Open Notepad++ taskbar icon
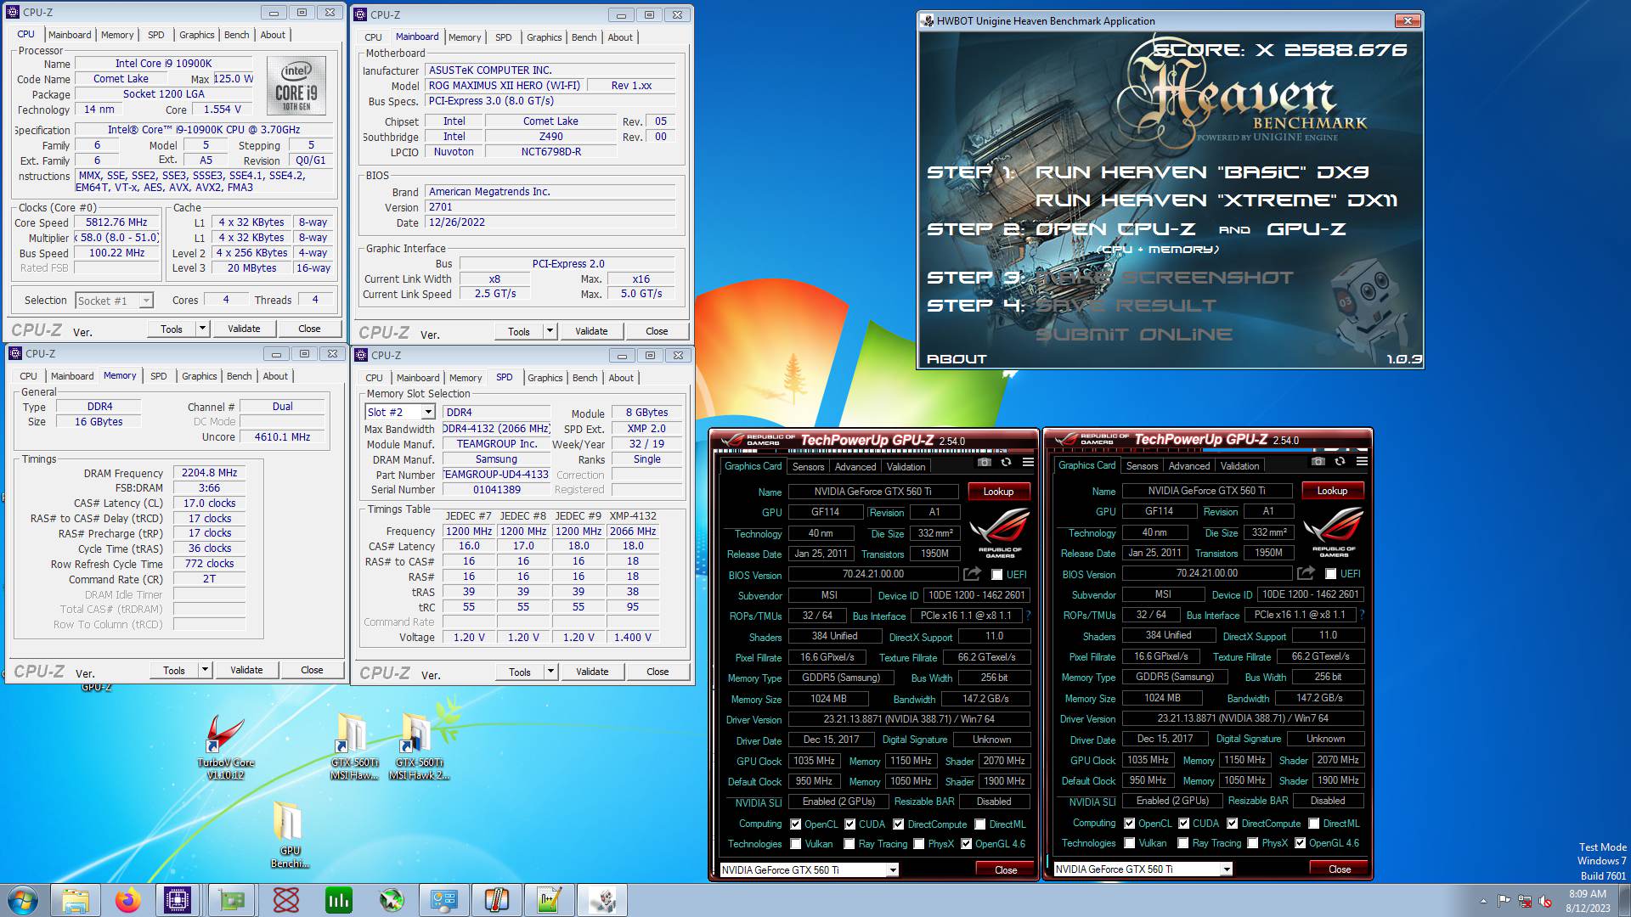Image resolution: width=1631 pixels, height=917 pixels. pos(550,900)
